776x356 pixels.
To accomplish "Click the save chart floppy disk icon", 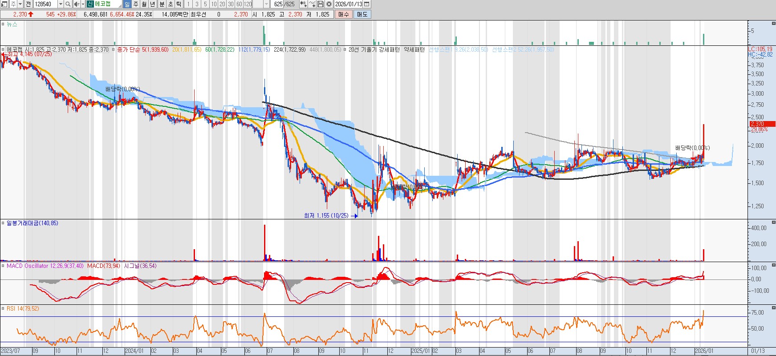I will coord(321,4).
